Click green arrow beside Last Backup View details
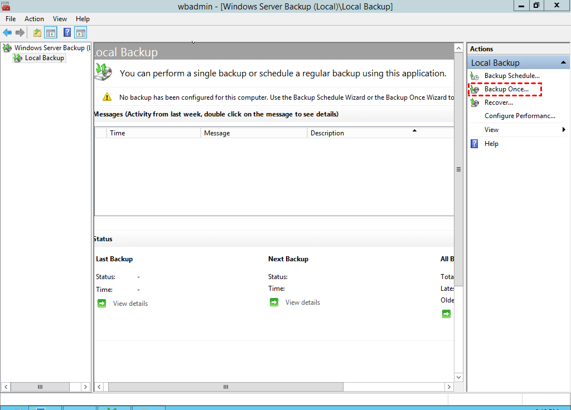Screen dimensions: 571x410 pos(102,303)
